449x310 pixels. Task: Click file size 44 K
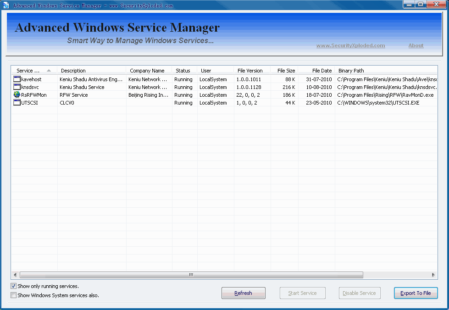(x=290, y=102)
